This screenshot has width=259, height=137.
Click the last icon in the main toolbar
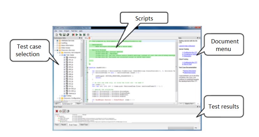tap(88, 35)
